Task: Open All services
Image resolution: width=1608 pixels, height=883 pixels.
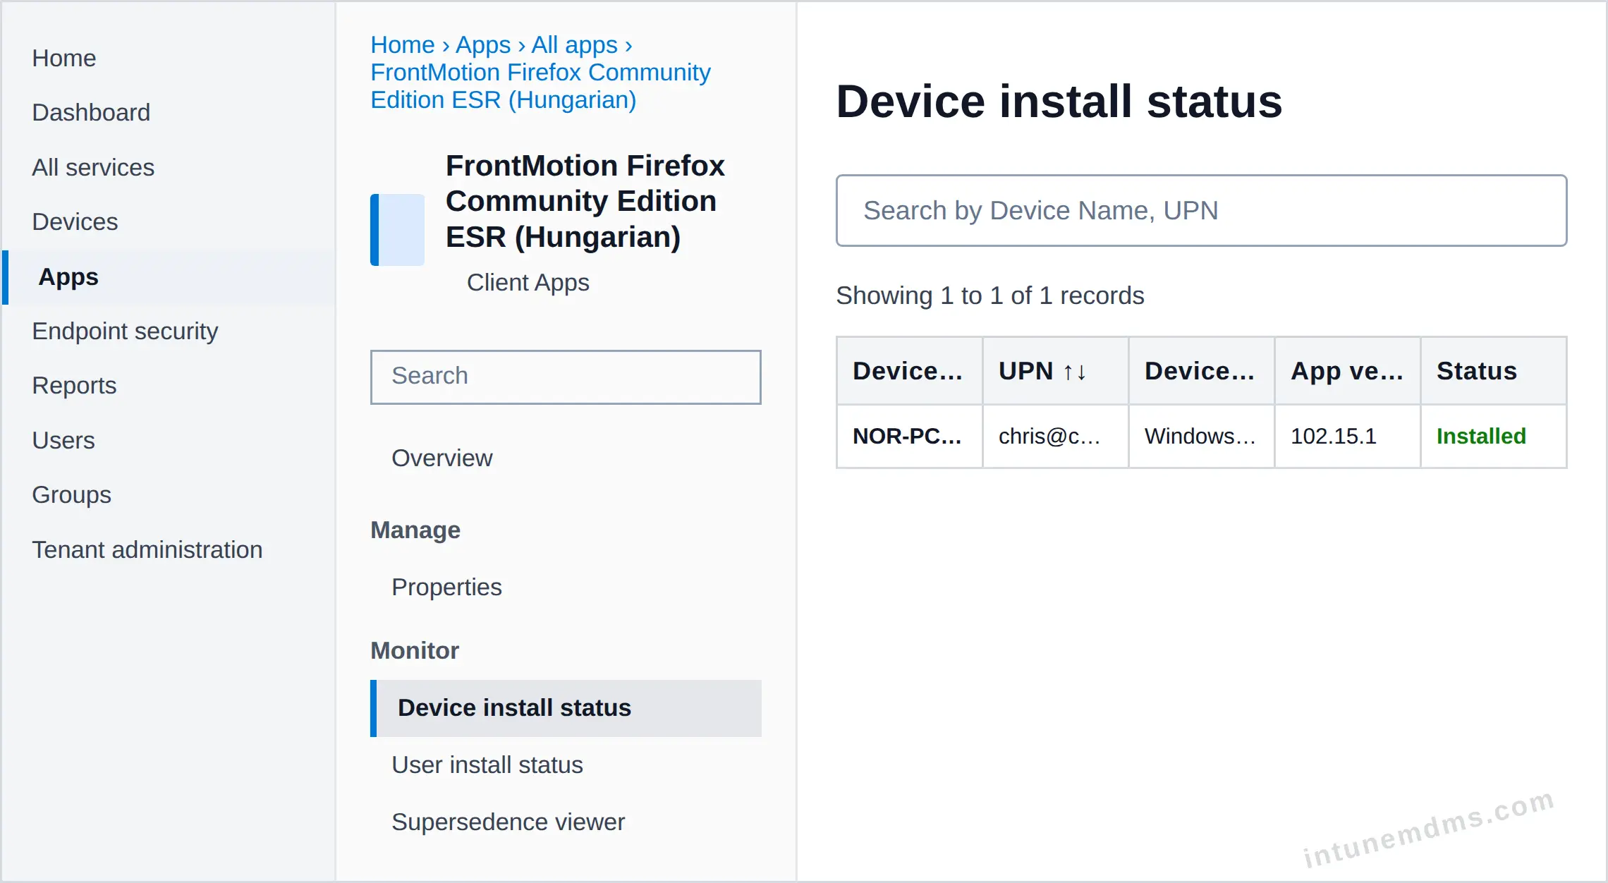Action: [x=93, y=167]
